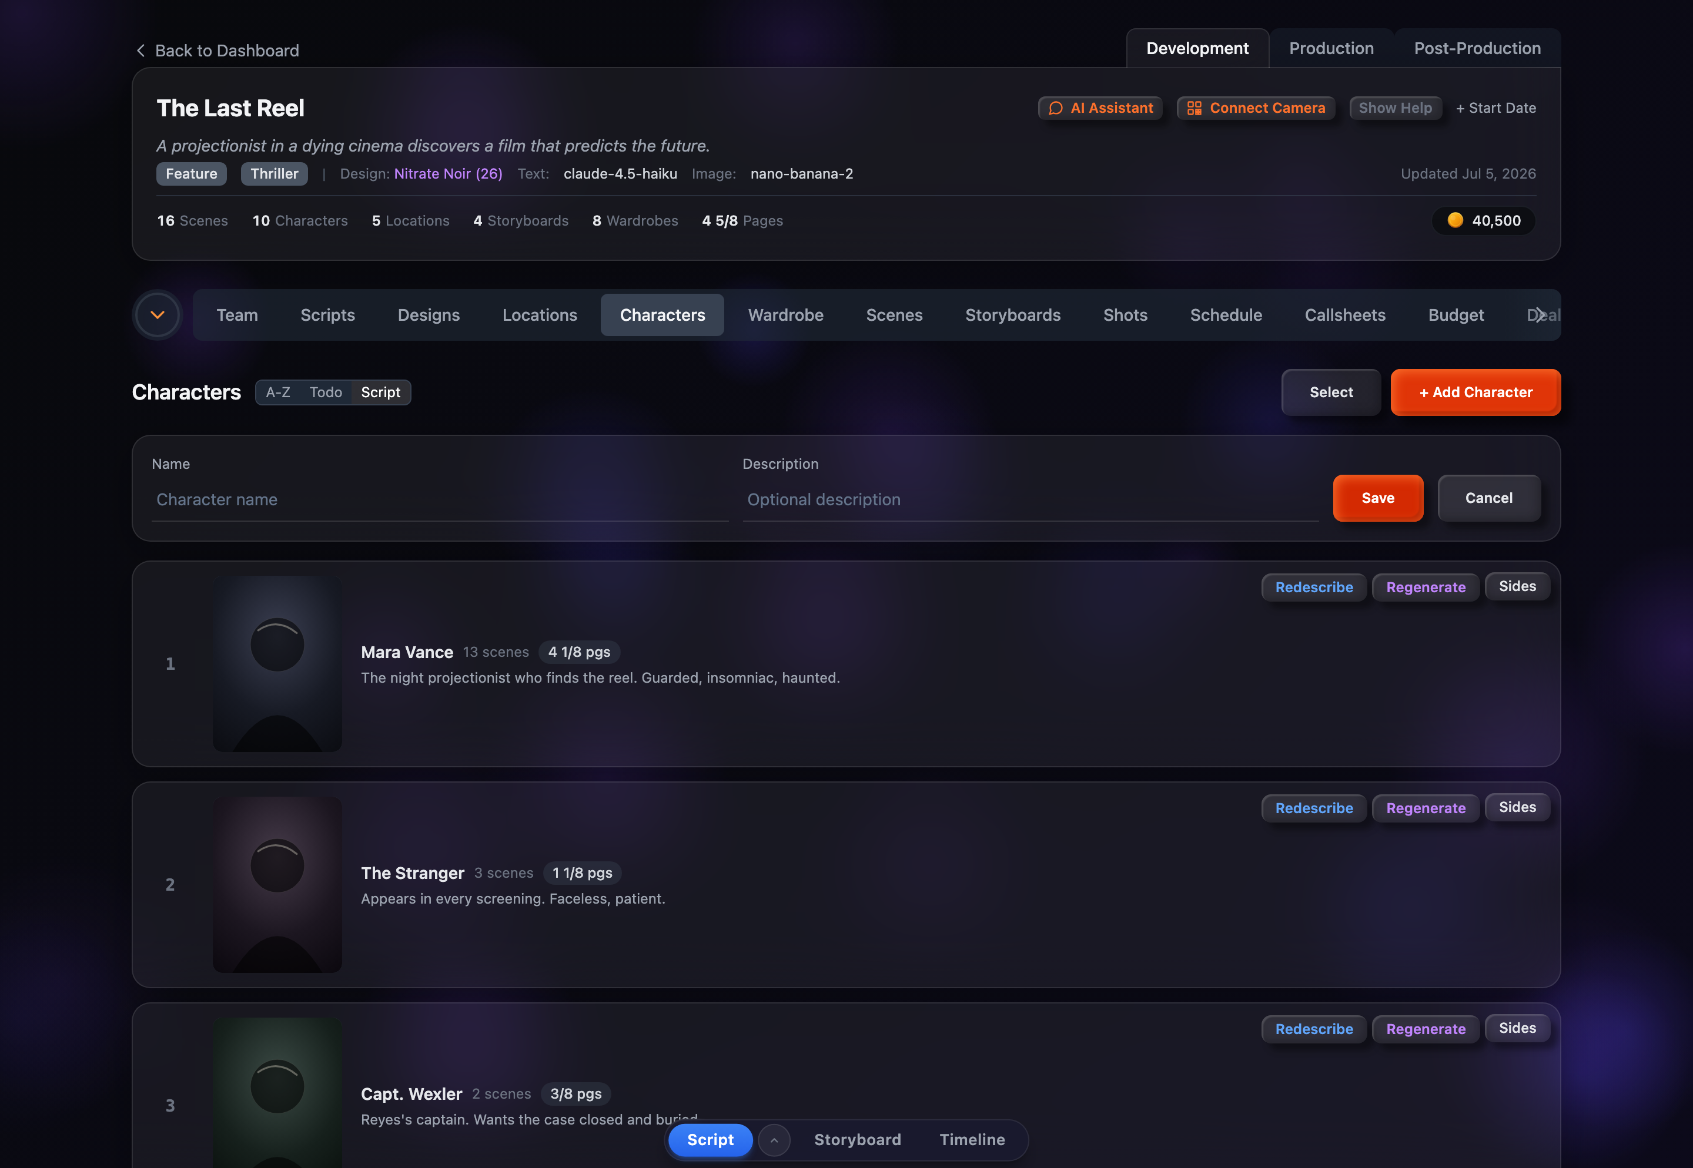Click the back arrow icon near Dashboard
The image size is (1693, 1168).
pyautogui.click(x=140, y=51)
